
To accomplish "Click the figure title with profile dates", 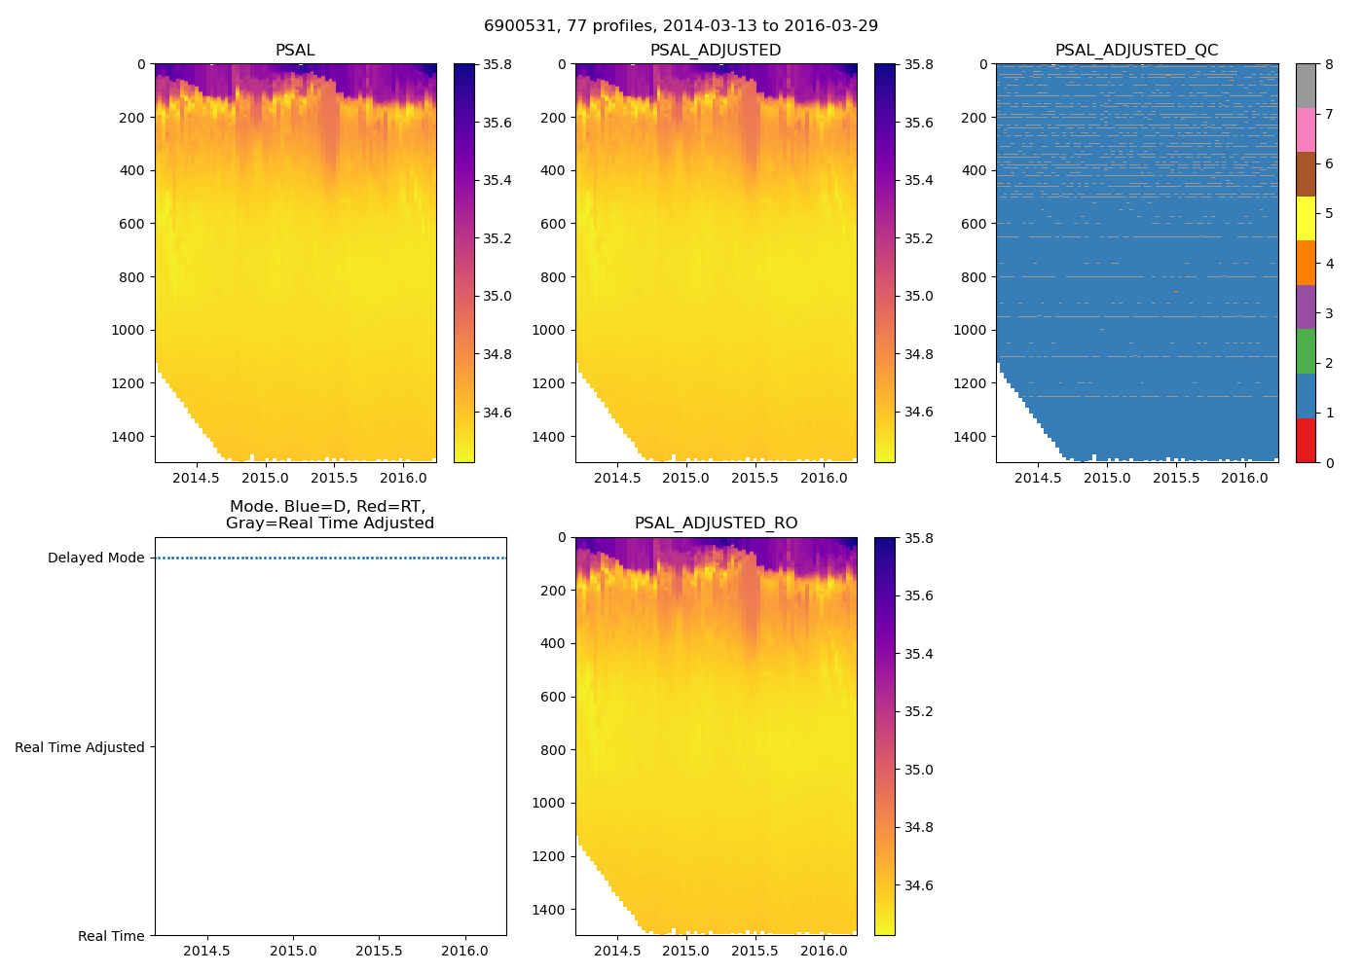I will [681, 26].
